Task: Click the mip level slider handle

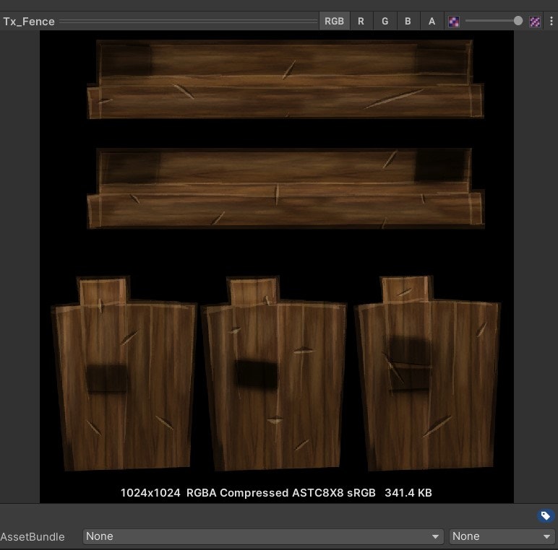Action: coord(518,22)
